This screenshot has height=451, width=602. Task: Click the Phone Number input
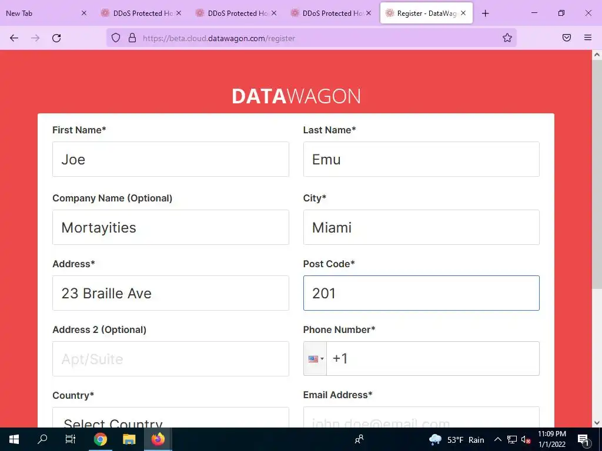433,359
